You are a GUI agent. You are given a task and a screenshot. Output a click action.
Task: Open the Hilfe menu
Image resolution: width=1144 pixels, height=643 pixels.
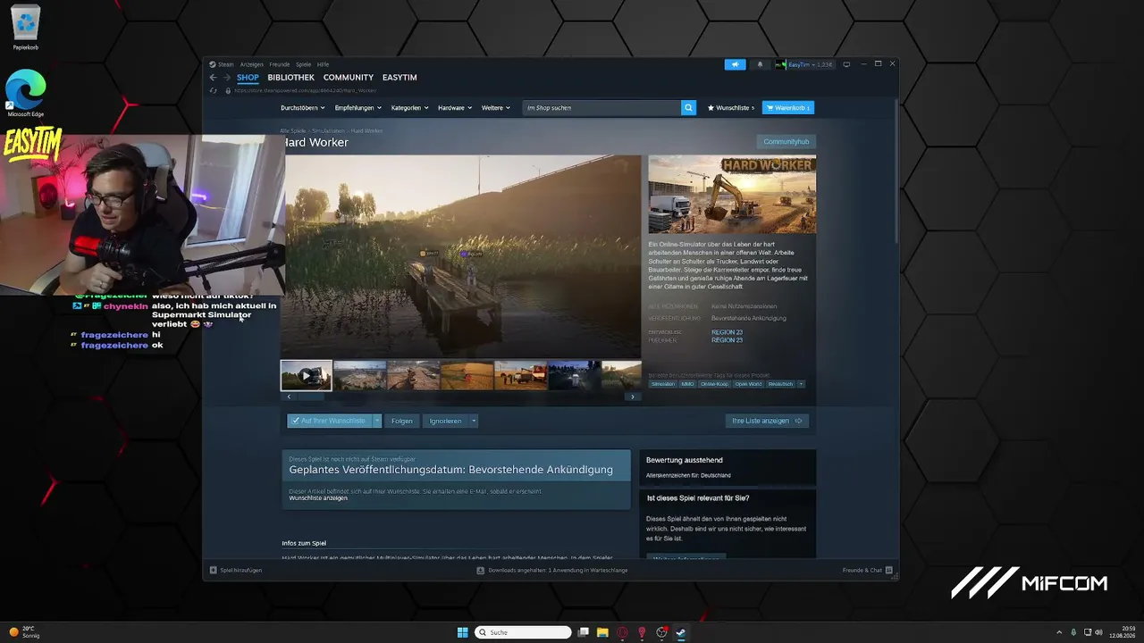point(323,64)
